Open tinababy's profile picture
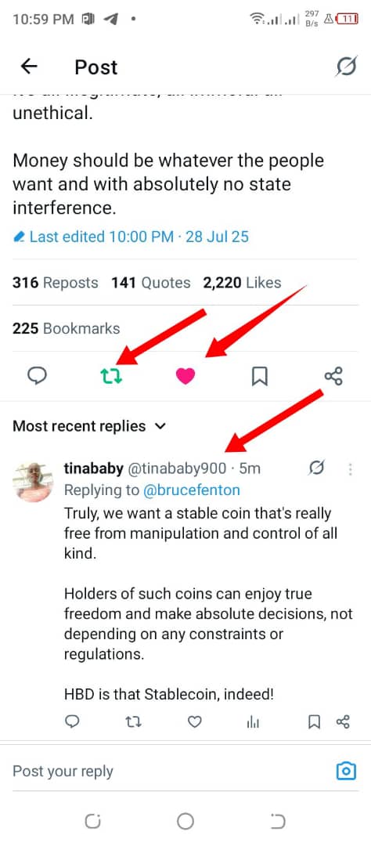Screen dimensions: 371x846 [x=33, y=482]
